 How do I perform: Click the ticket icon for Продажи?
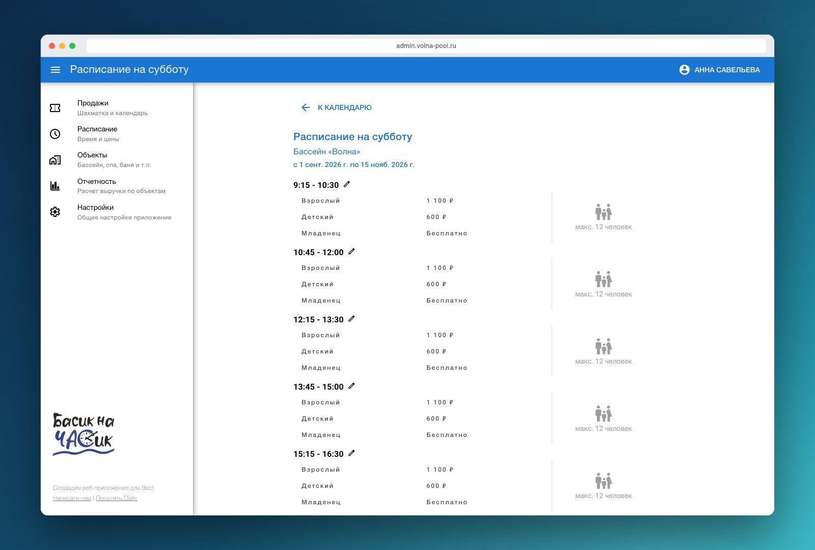click(x=55, y=108)
